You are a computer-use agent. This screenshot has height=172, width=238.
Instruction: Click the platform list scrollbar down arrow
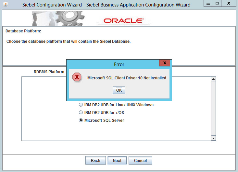click(x=213, y=138)
